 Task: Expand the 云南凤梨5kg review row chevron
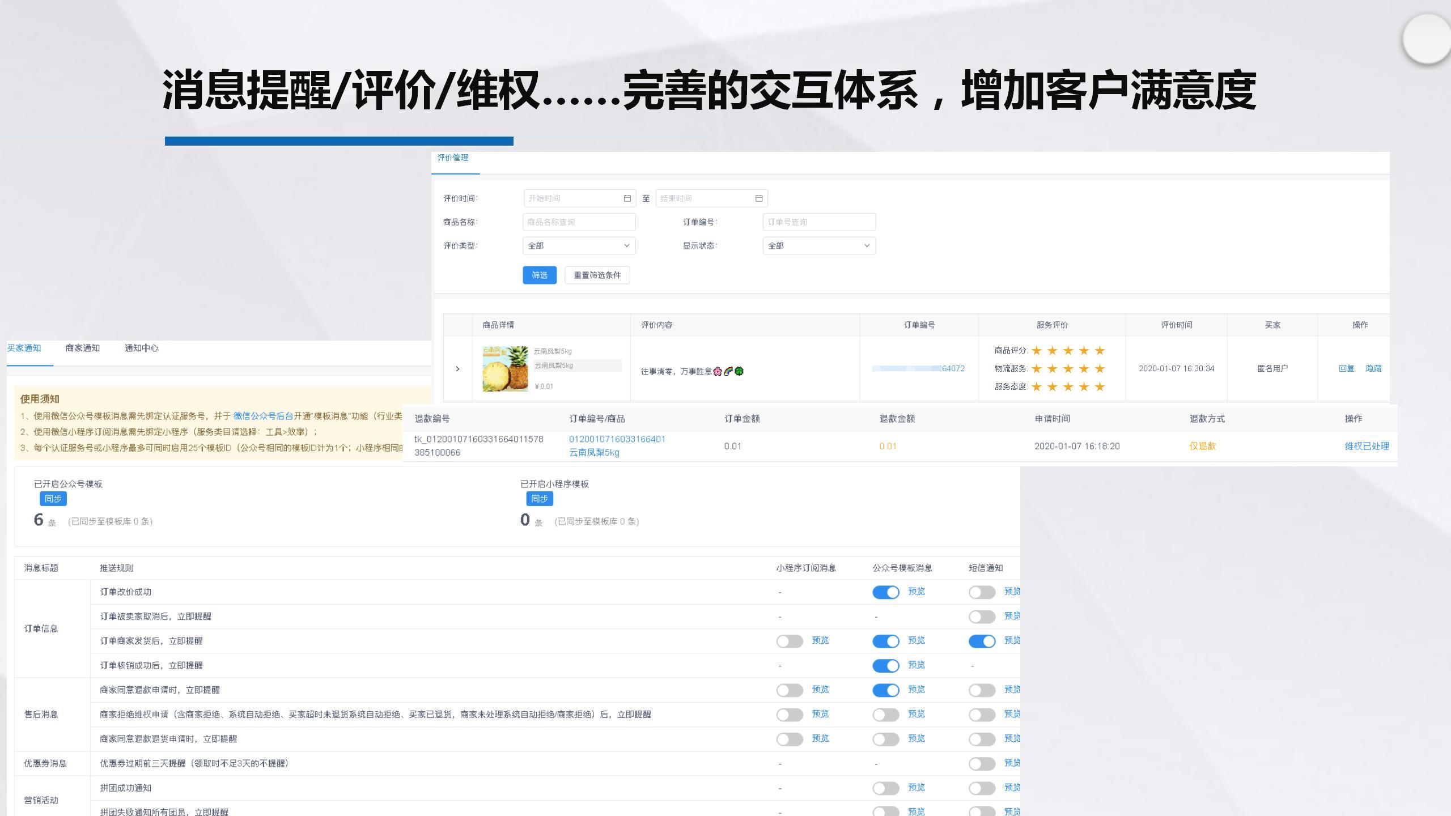457,369
